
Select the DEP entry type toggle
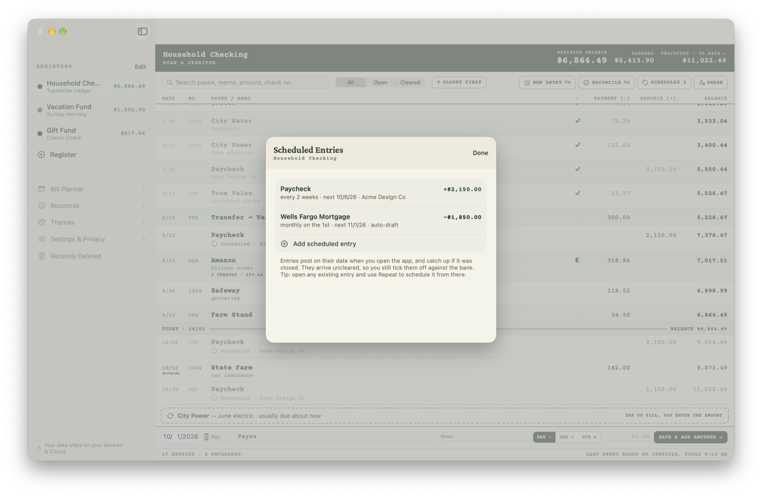[x=567, y=437]
